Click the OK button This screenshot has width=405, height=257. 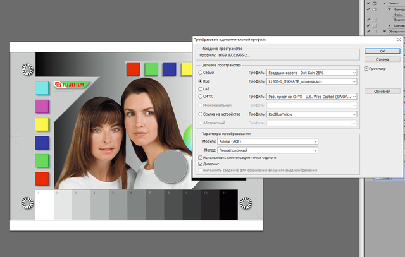tap(382, 51)
